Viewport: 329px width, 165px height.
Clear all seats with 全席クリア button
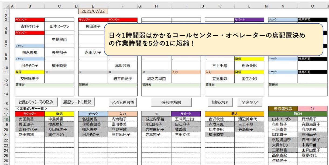249,102
